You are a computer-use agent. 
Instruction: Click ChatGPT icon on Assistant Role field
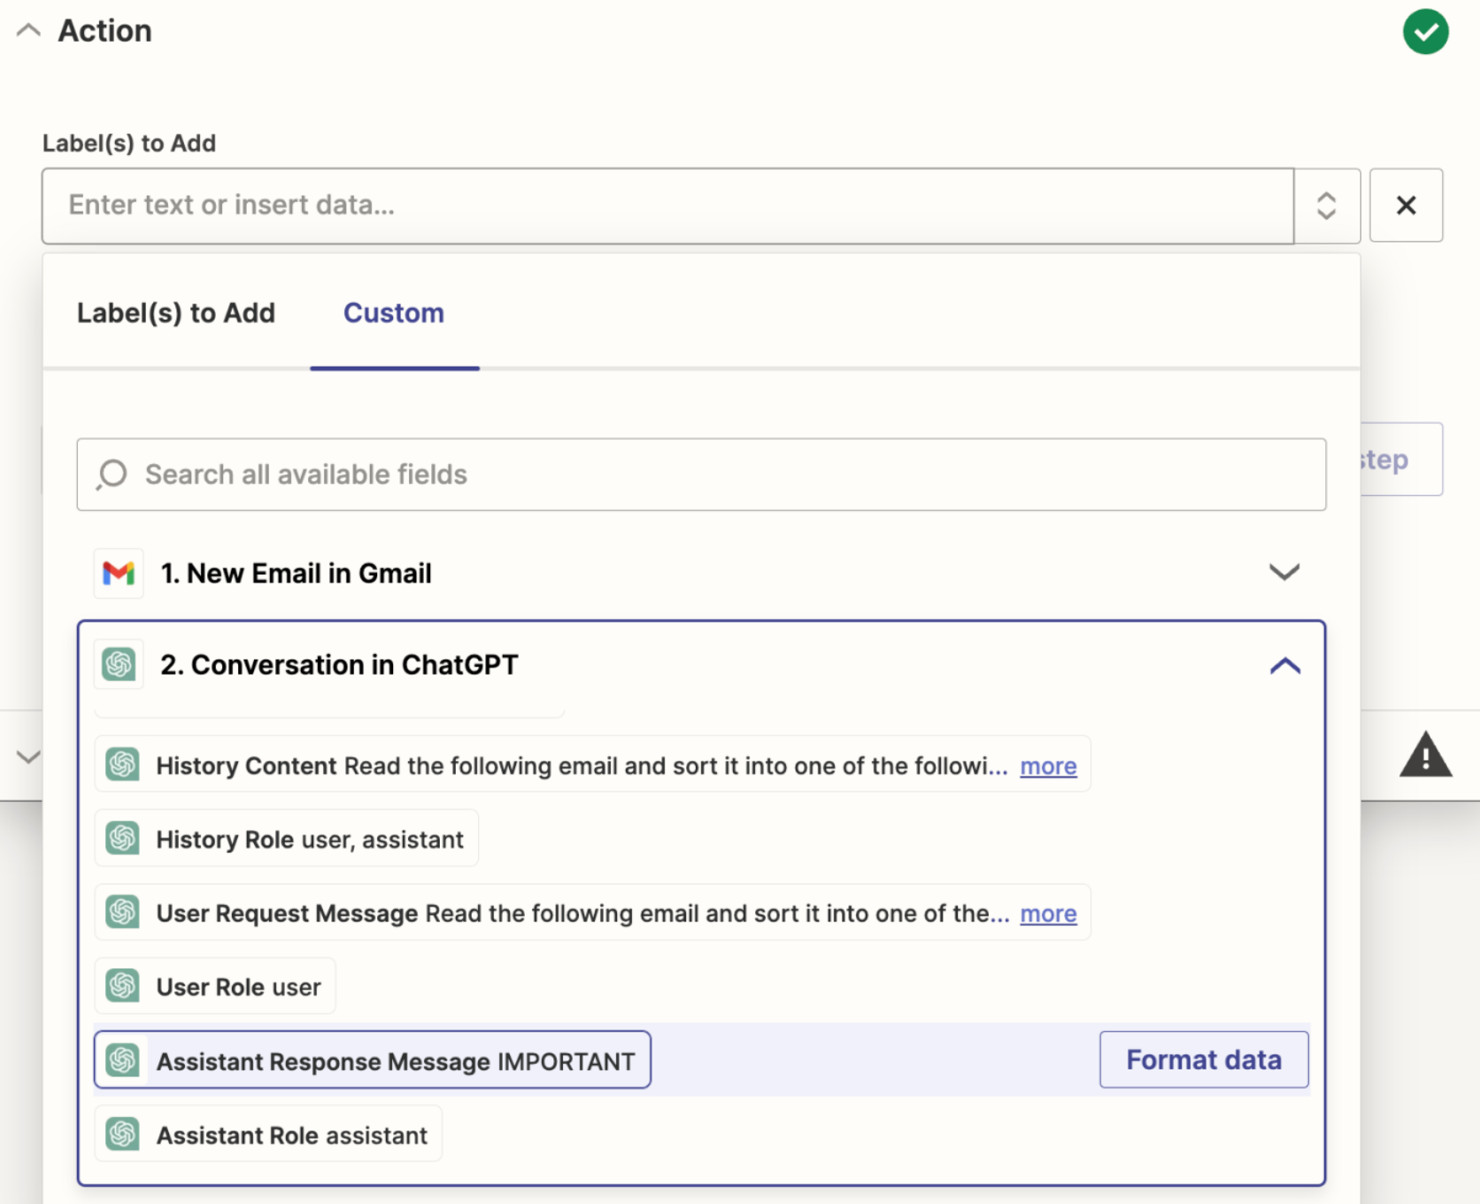(123, 1134)
